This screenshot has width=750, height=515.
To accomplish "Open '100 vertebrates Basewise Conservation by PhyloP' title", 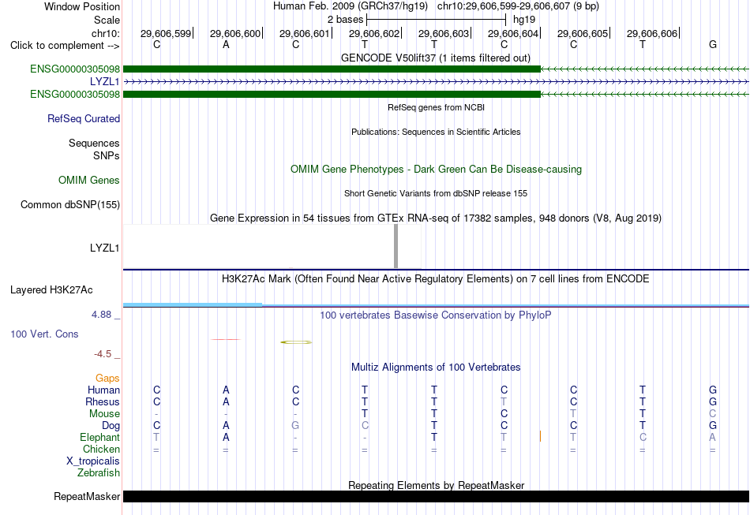I will 436,315.
